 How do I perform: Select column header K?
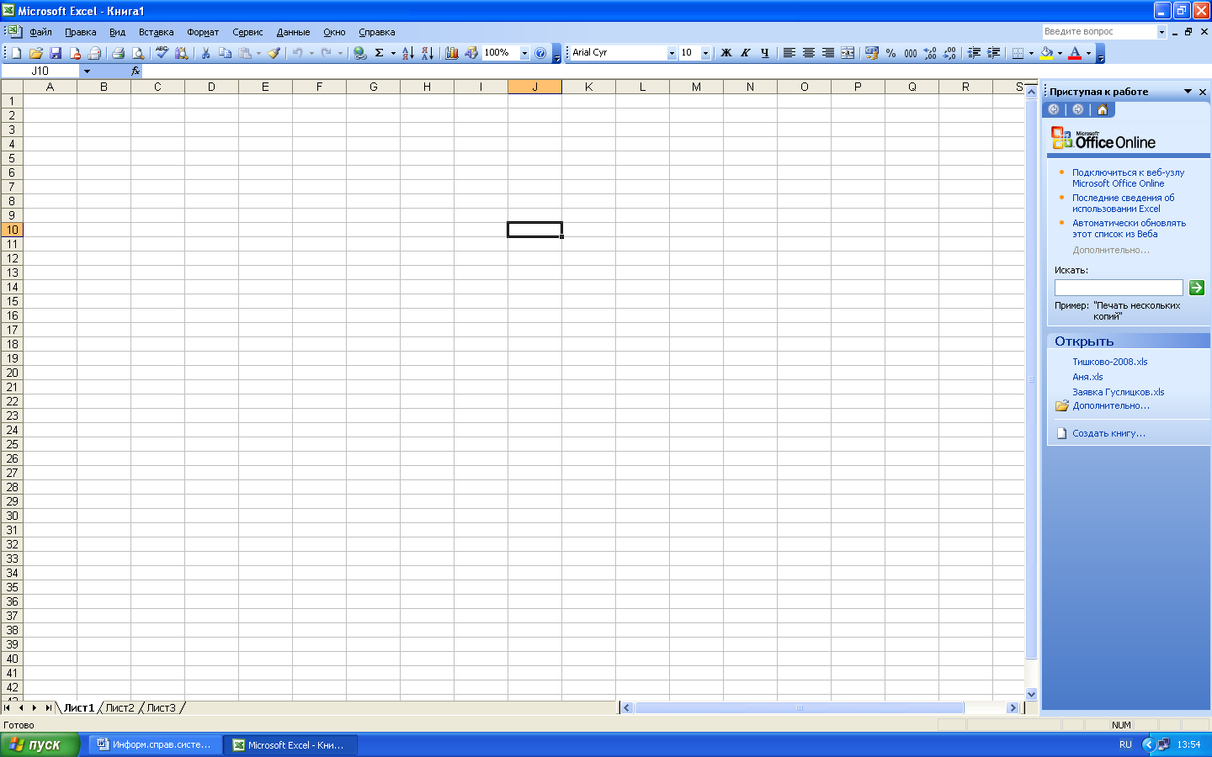(588, 87)
